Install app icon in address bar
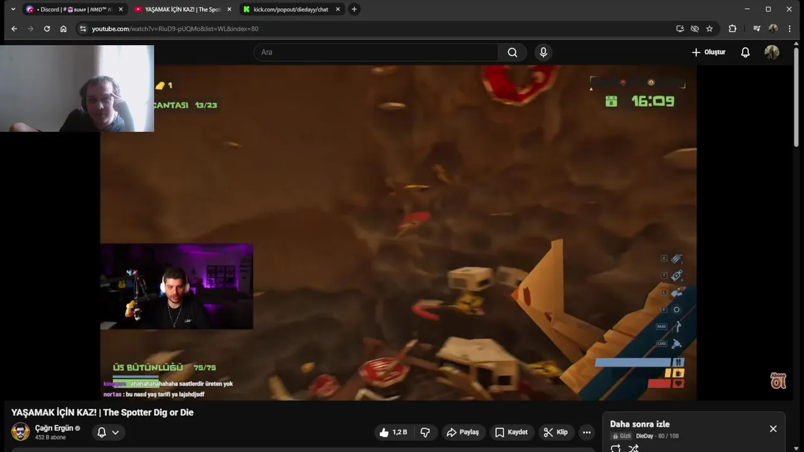The width and height of the screenshot is (804, 452). 680,29
